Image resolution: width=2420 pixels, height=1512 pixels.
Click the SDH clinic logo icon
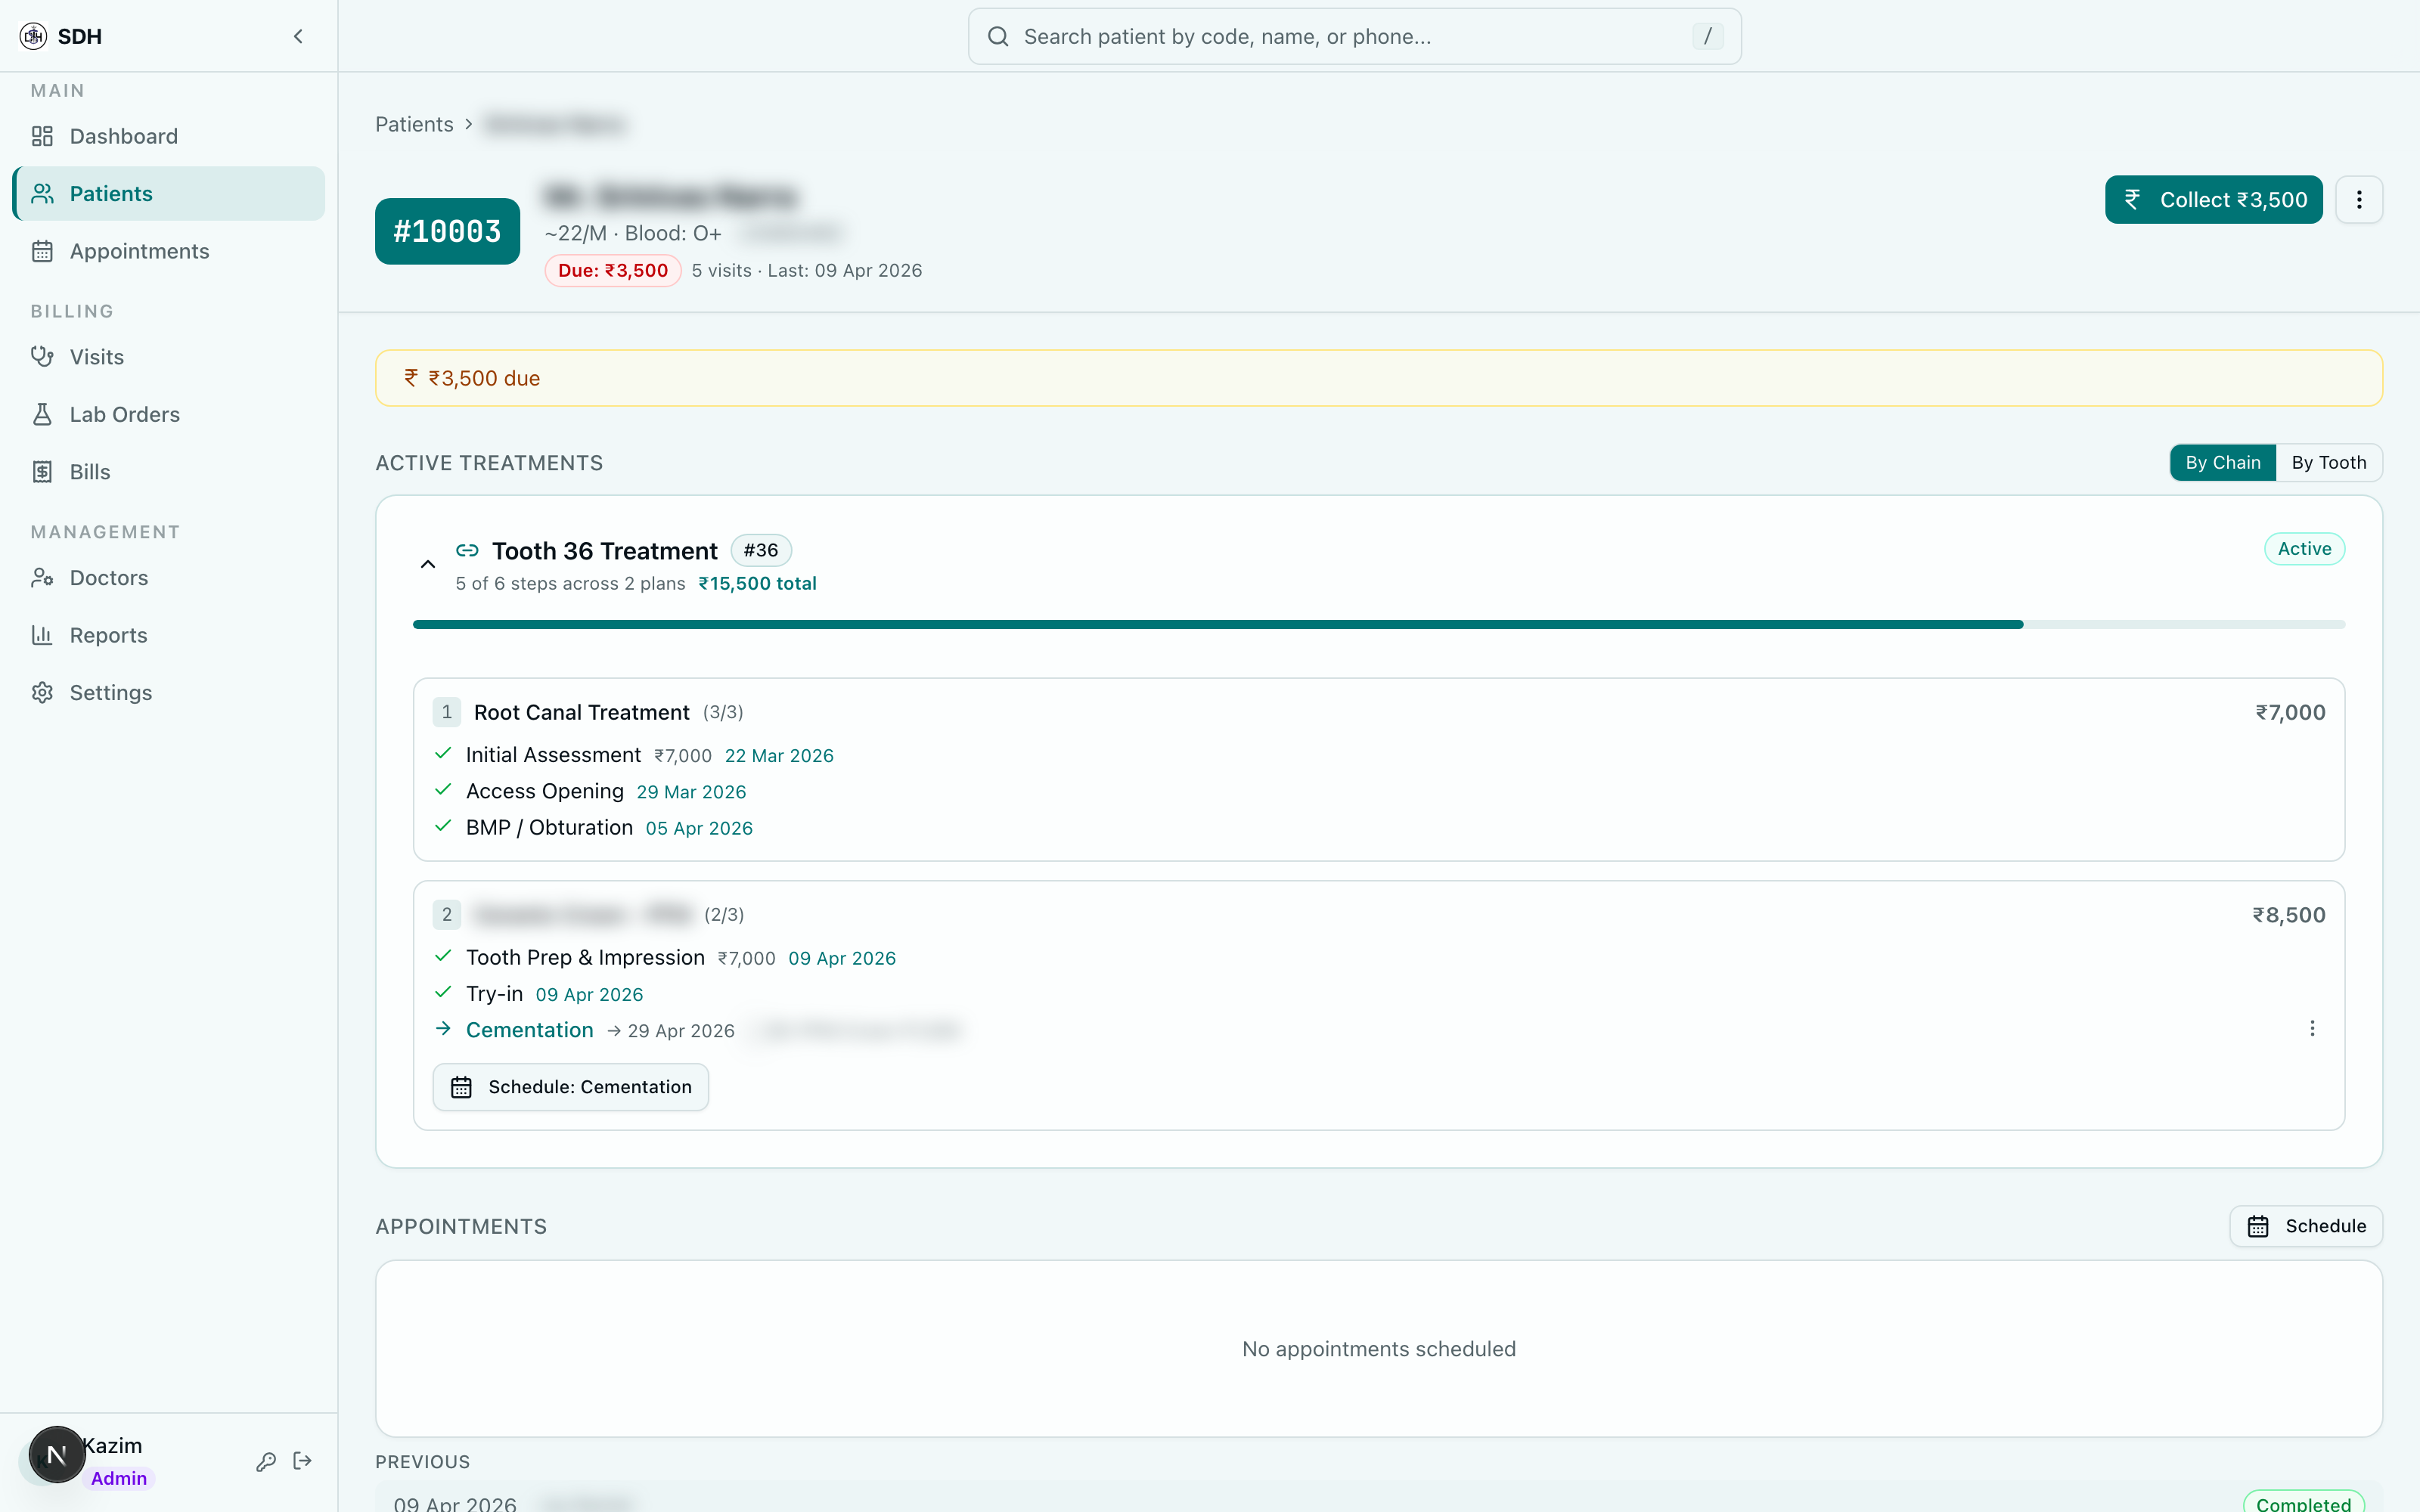tap(33, 36)
